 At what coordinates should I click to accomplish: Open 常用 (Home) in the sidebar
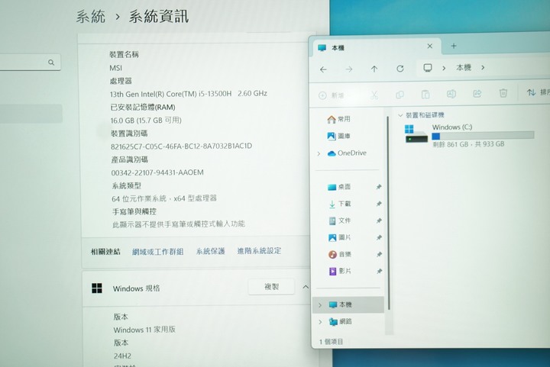(338, 120)
